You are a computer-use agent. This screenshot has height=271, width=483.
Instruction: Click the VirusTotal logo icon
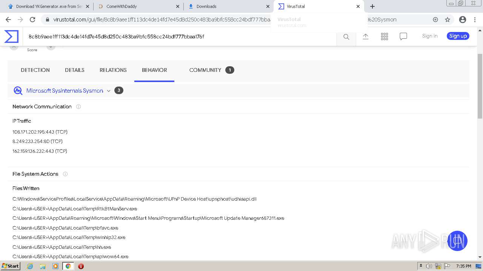tap(11, 37)
